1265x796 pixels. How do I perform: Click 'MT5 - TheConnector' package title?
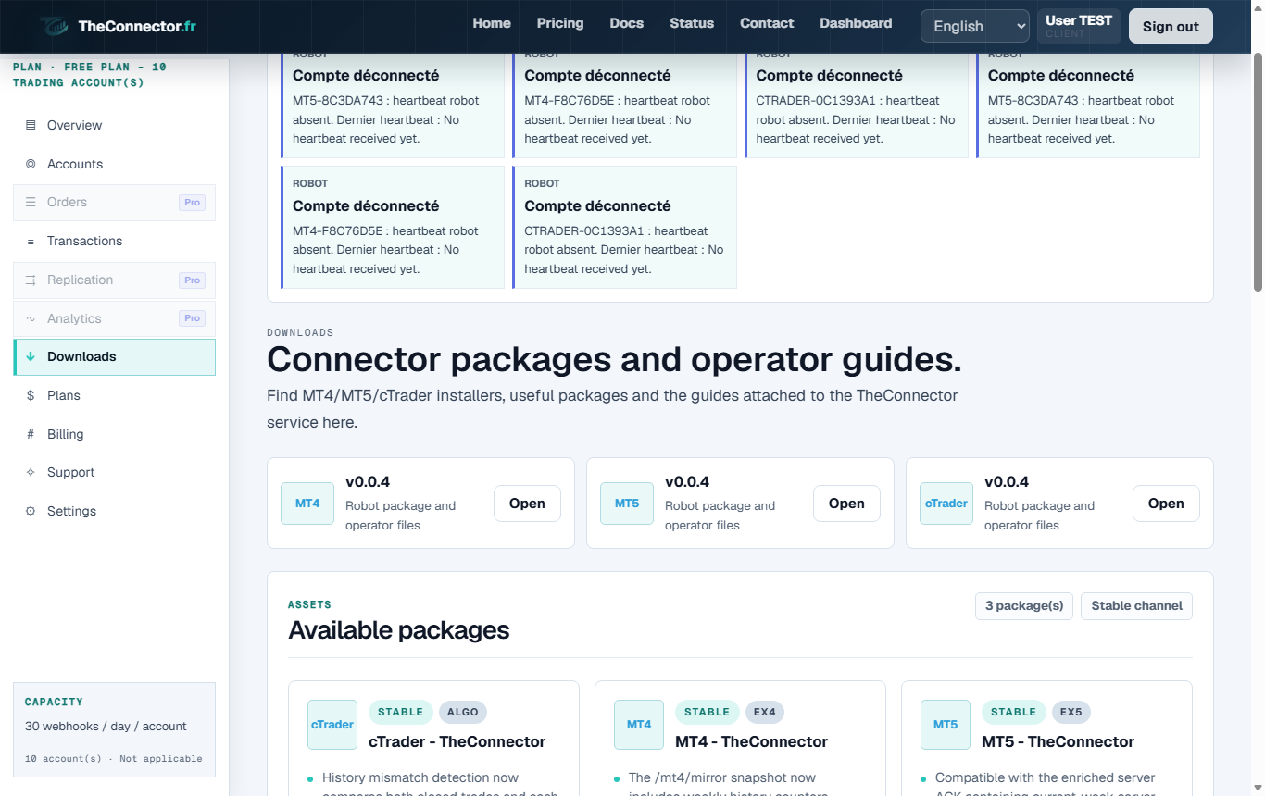click(x=1058, y=741)
